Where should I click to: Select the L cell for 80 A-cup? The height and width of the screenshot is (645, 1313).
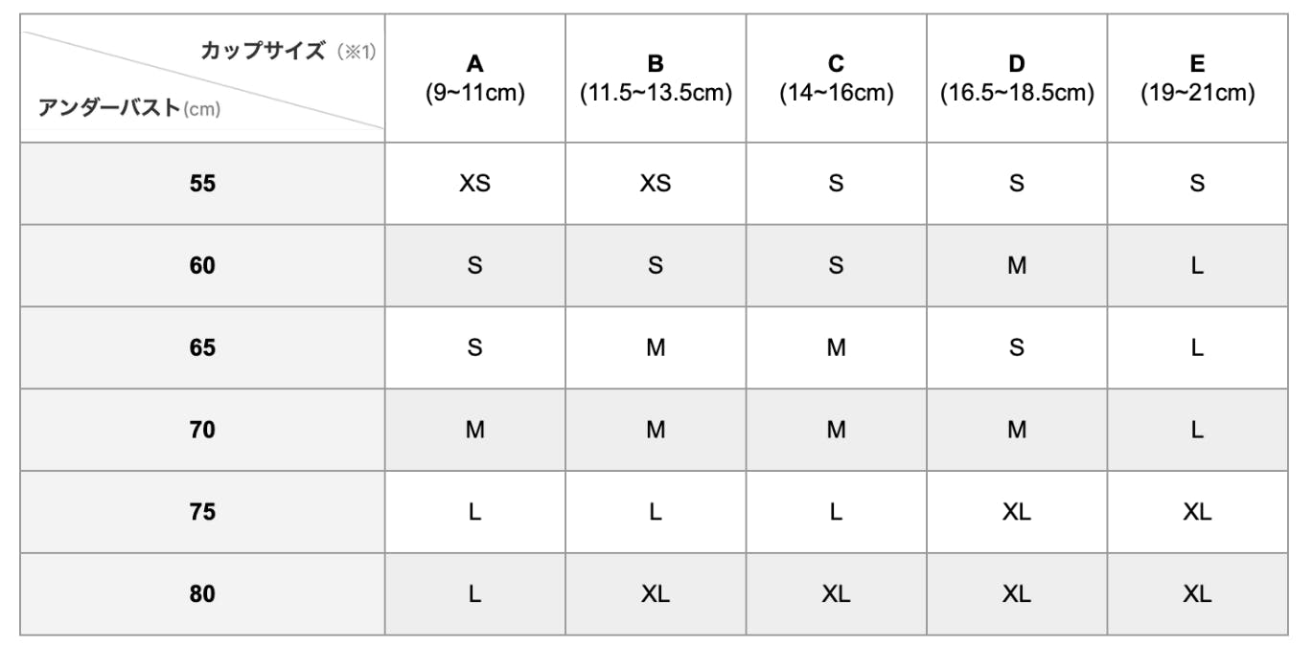[x=474, y=594]
